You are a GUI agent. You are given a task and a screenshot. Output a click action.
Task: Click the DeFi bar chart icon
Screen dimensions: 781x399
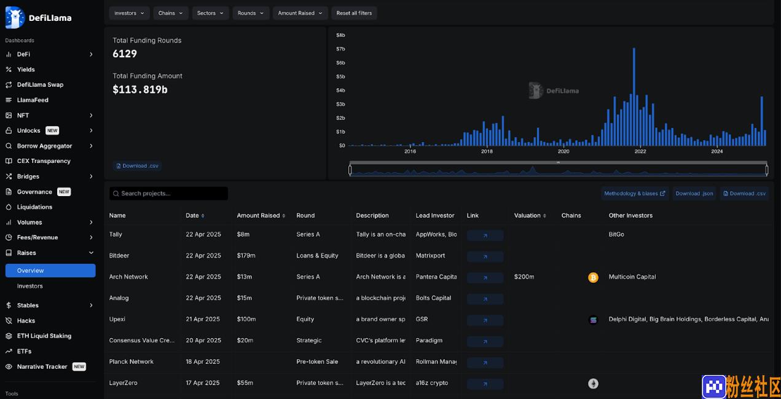pos(9,54)
